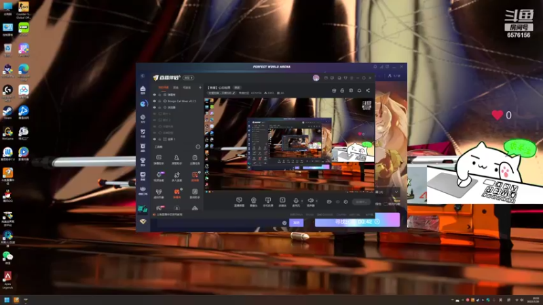Expand the chevron in Perfect World Arena panel
The height and width of the screenshot is (305, 543).
[396, 192]
